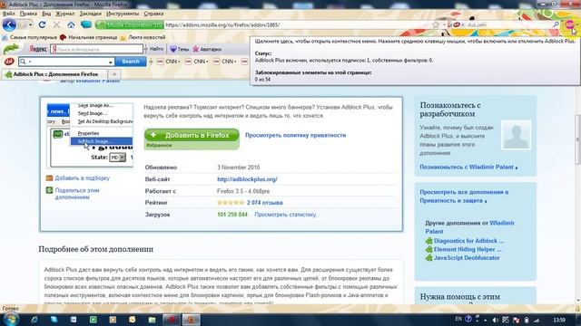
Task: Open Просмотреть статистику link
Action: pos(285,215)
